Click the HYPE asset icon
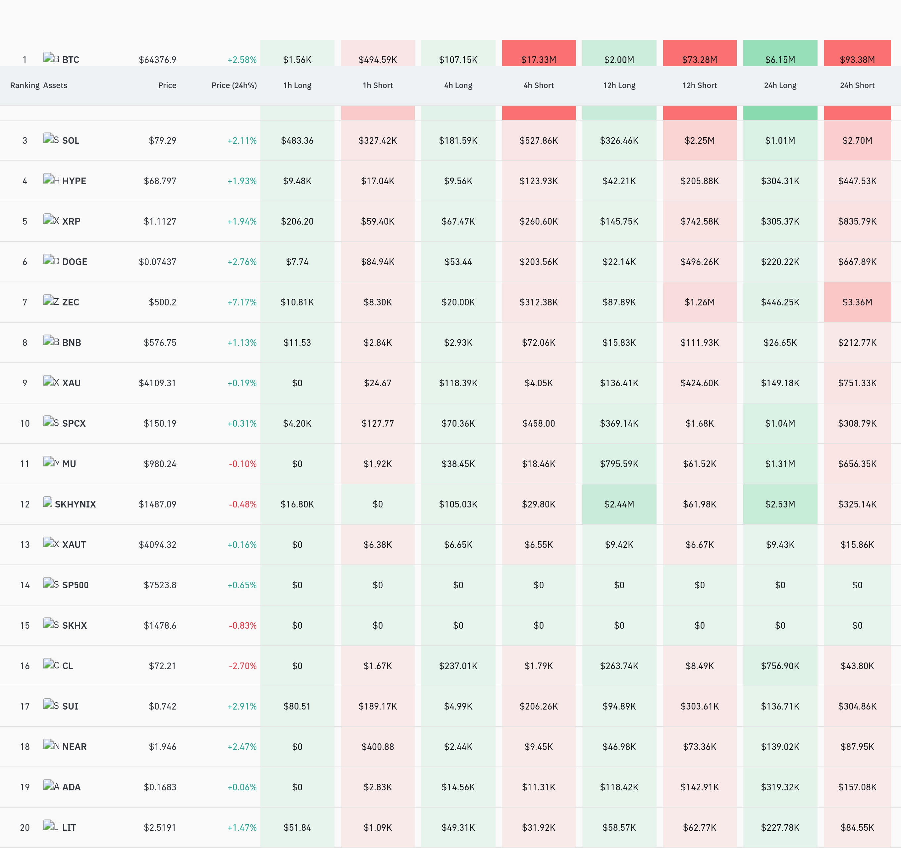Image resolution: width=901 pixels, height=848 pixels. click(x=51, y=180)
